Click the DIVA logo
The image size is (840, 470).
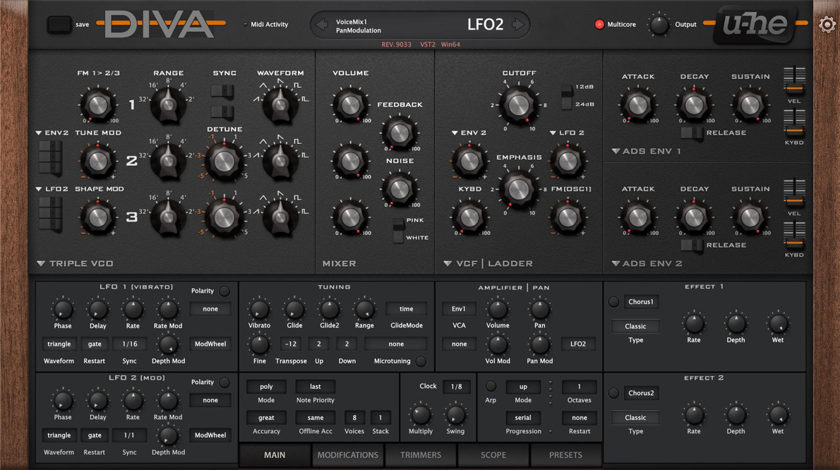(159, 24)
